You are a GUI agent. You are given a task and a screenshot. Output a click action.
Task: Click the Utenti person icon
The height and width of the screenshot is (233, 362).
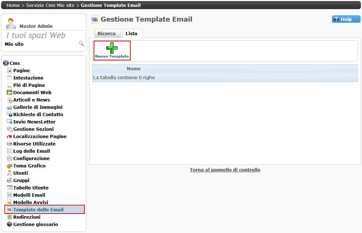click(10, 173)
